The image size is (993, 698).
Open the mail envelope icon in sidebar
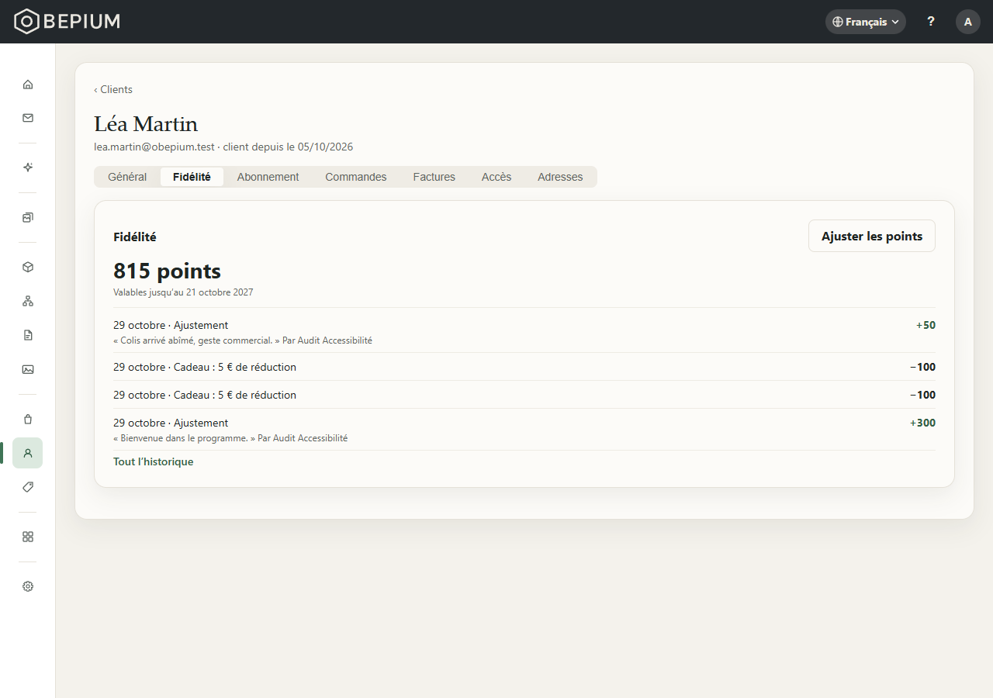(28, 118)
